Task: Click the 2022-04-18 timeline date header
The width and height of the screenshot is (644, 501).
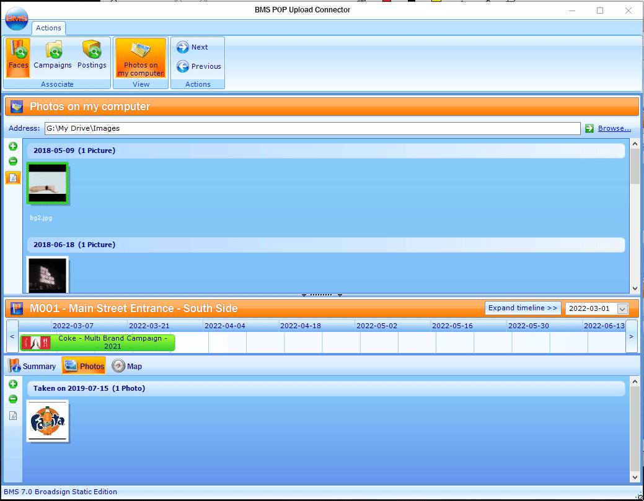Action: pyautogui.click(x=301, y=326)
